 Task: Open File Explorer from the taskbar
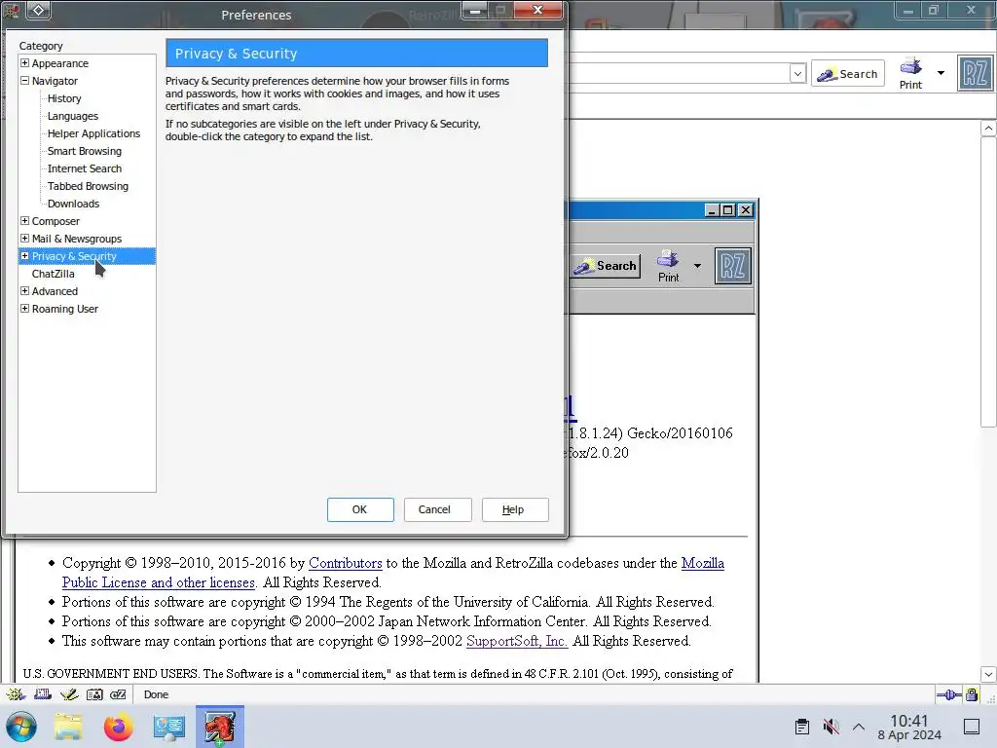(x=68, y=727)
